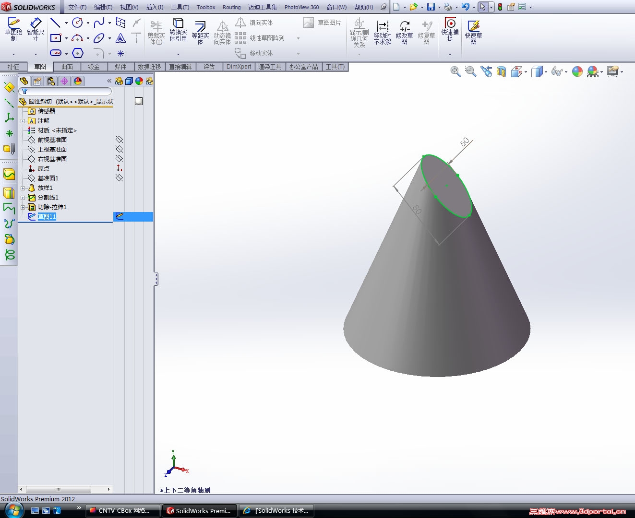
Task: Toggle visibility of 基准面1 in display pane
Action: click(119, 178)
